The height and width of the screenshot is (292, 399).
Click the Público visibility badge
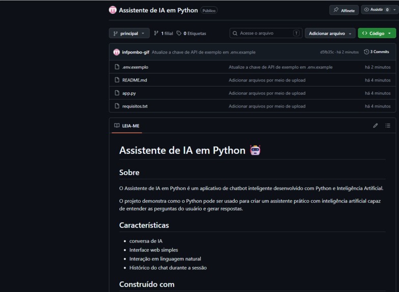pyautogui.click(x=209, y=10)
